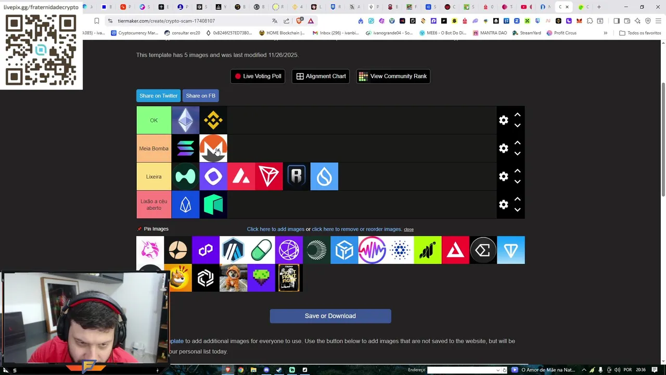
Task: Click Save or Download button
Action: click(330, 316)
